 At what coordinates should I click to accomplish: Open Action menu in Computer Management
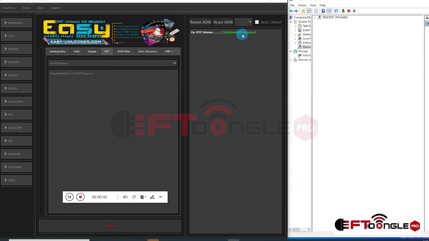(x=302, y=5)
